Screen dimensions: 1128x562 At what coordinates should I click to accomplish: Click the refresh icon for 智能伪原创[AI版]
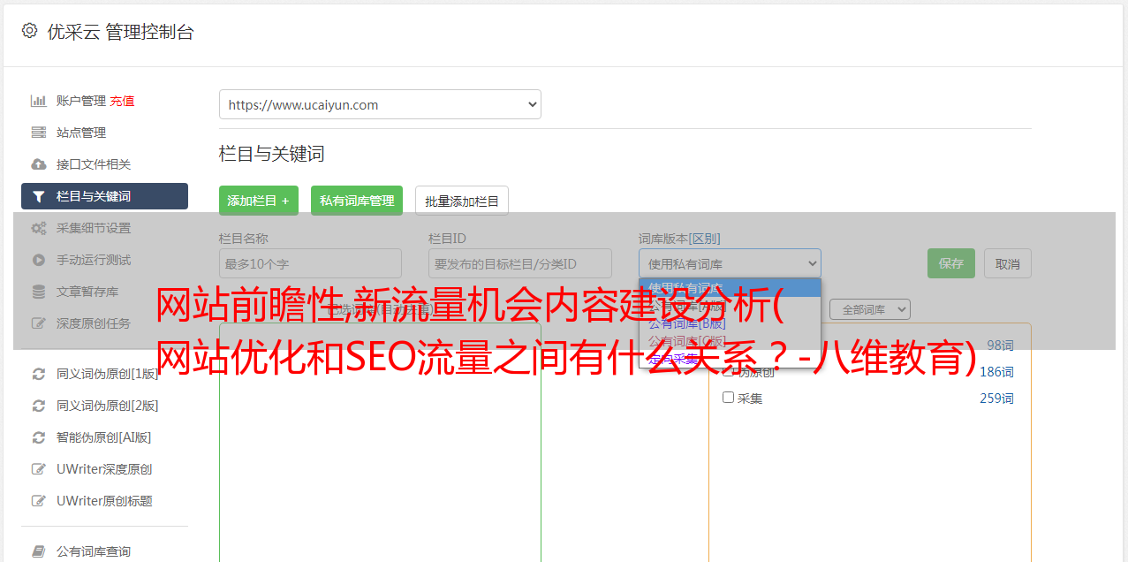[38, 437]
